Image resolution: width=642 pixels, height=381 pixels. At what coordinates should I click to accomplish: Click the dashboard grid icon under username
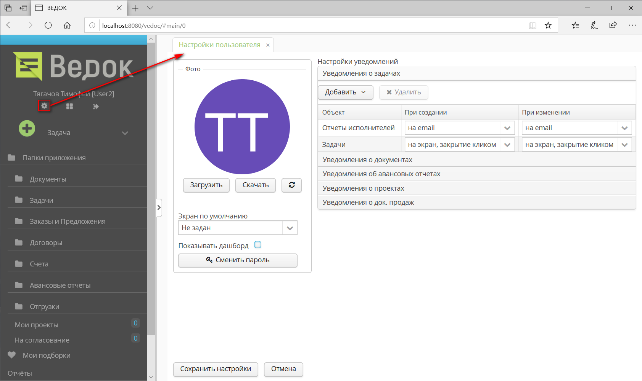69,106
